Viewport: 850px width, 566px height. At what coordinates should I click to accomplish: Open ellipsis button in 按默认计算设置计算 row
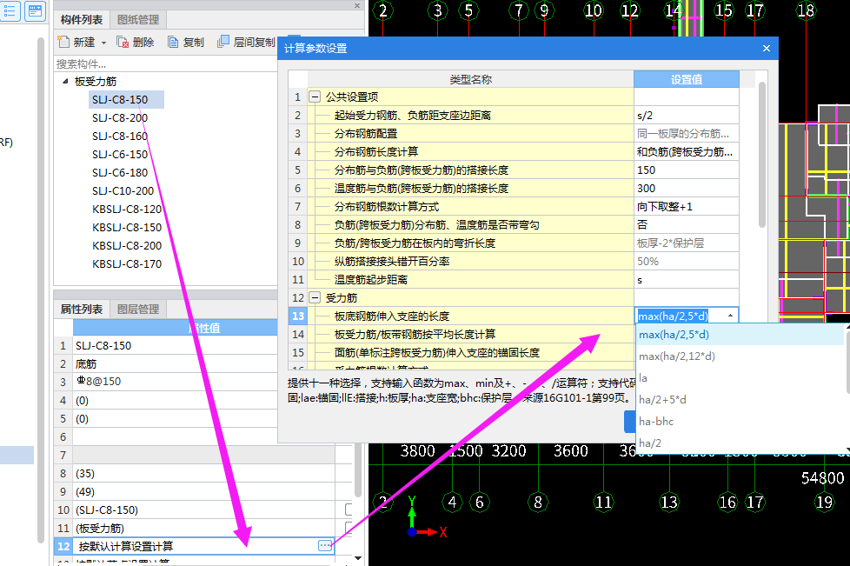325,546
